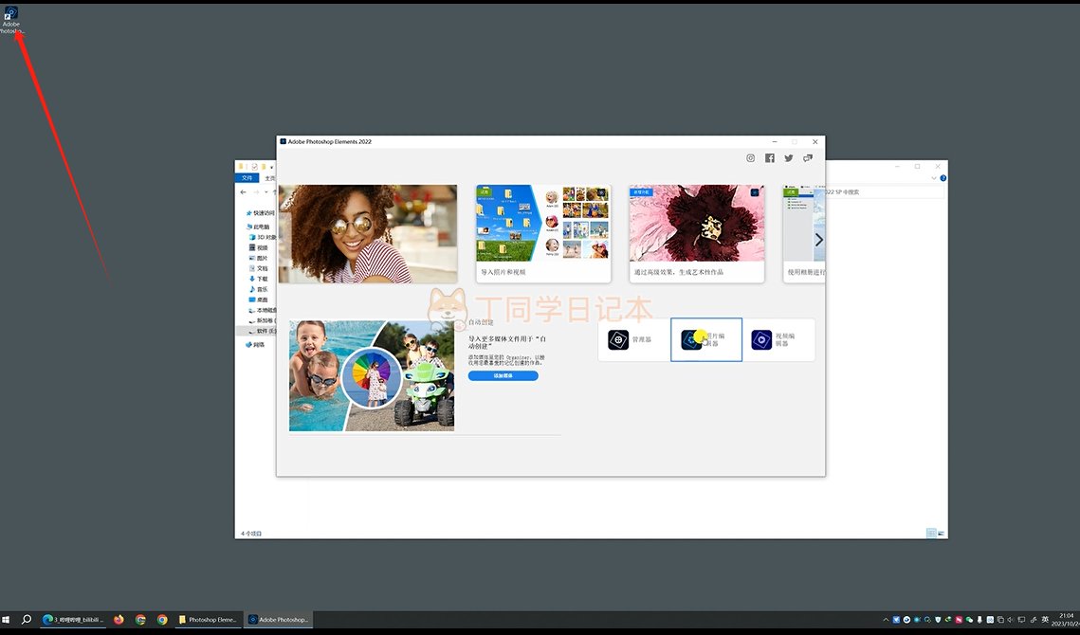Switch to Edge bilibili taskbar window
1080x635 pixels.
click(72, 619)
